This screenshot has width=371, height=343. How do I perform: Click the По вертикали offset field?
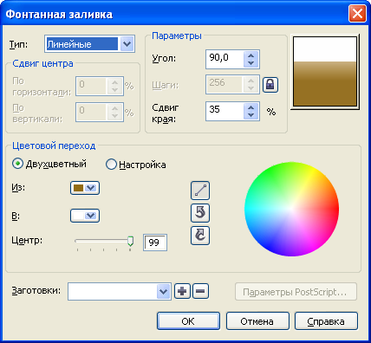click(91, 112)
